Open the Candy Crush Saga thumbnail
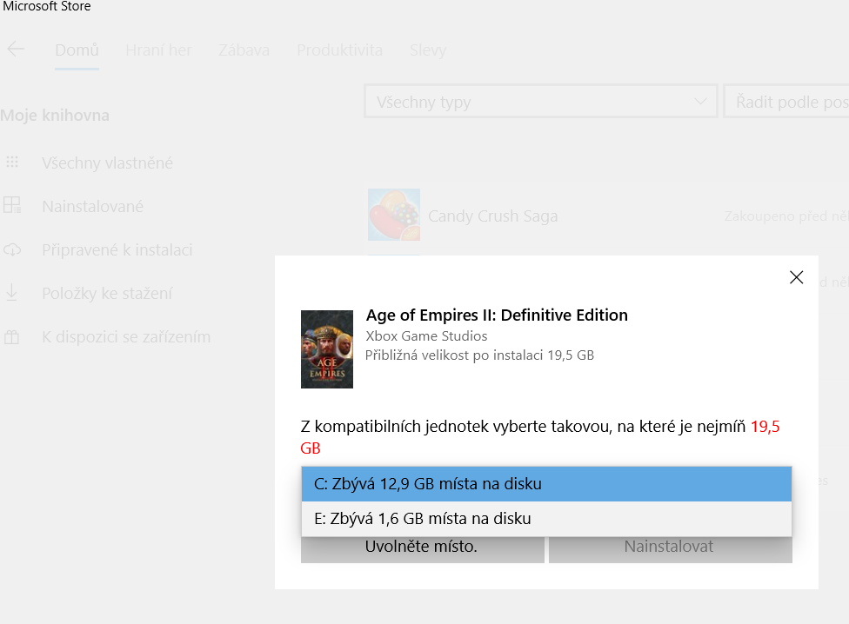The height and width of the screenshot is (624, 849). tap(394, 215)
